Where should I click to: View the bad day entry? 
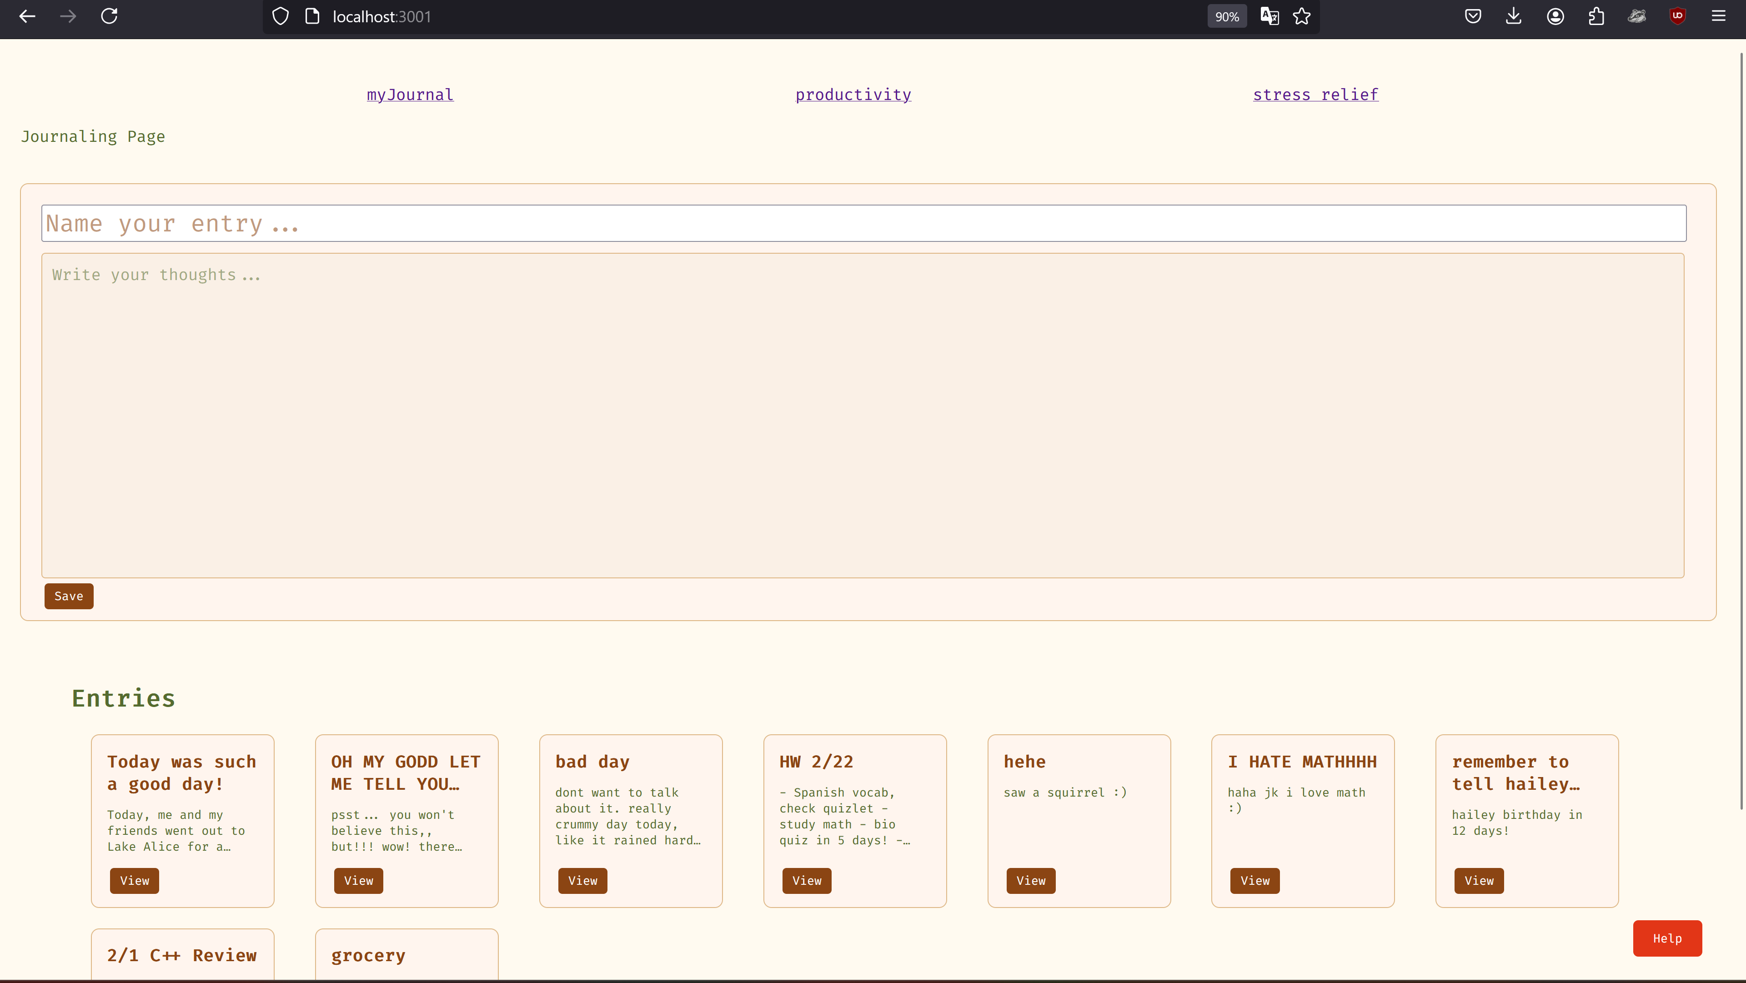tap(582, 881)
